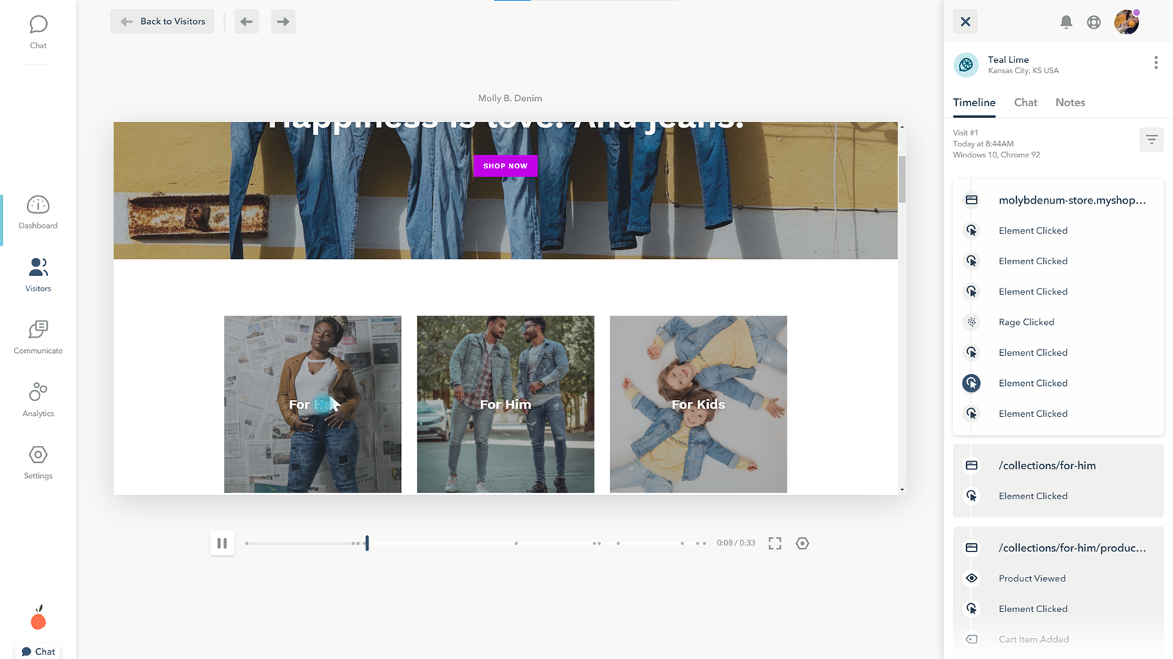Click the Rage Clicked event in the timeline

[1026, 322]
